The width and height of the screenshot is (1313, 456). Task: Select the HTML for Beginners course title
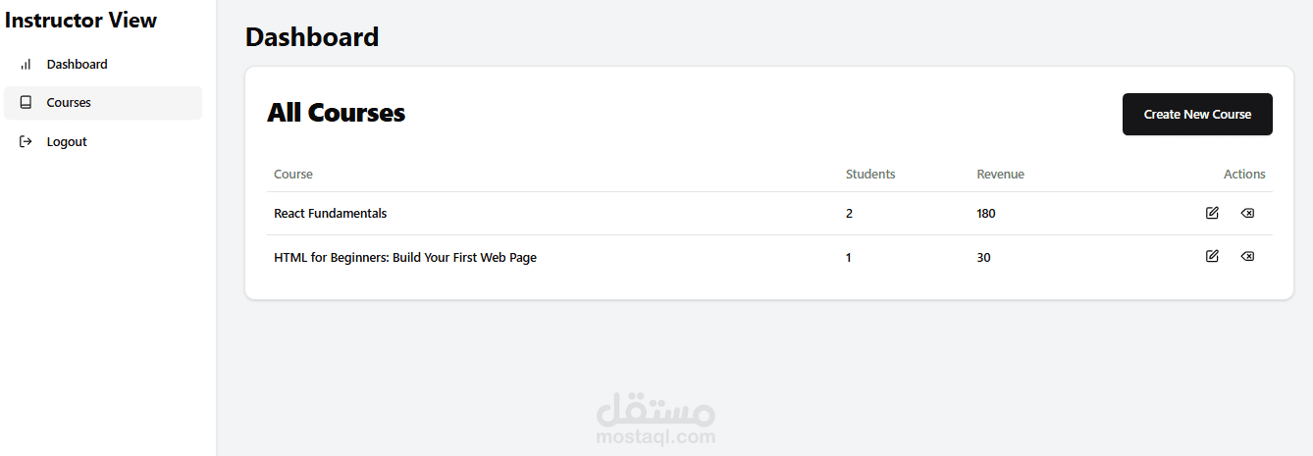pos(405,258)
